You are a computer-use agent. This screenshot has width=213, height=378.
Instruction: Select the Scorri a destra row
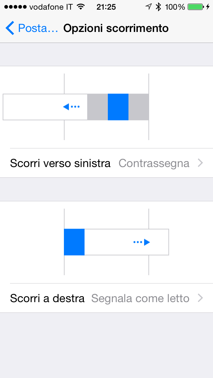pyautogui.click(x=47, y=298)
